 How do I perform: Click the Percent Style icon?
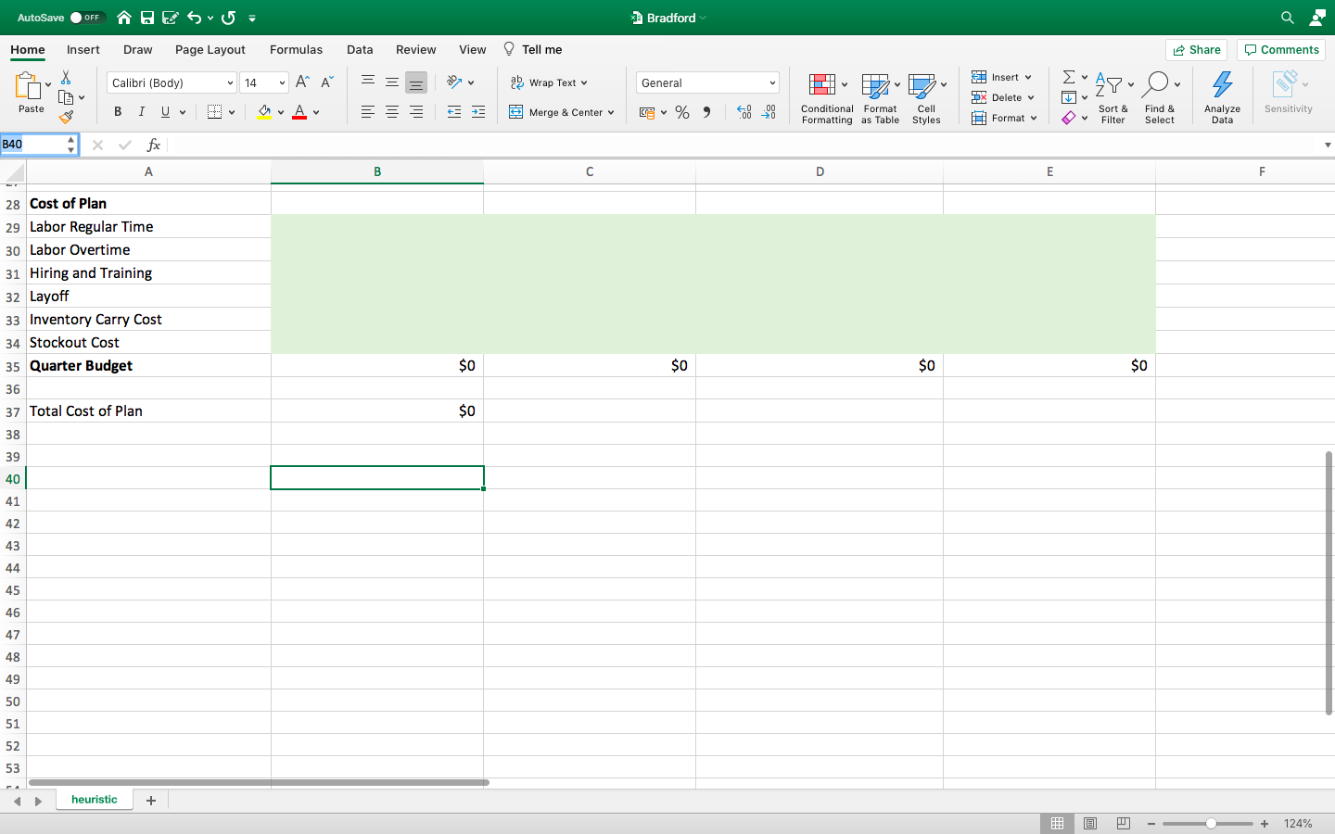pyautogui.click(x=682, y=112)
